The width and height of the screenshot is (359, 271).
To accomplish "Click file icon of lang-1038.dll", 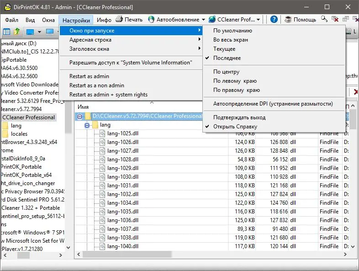I will tap(102, 238).
